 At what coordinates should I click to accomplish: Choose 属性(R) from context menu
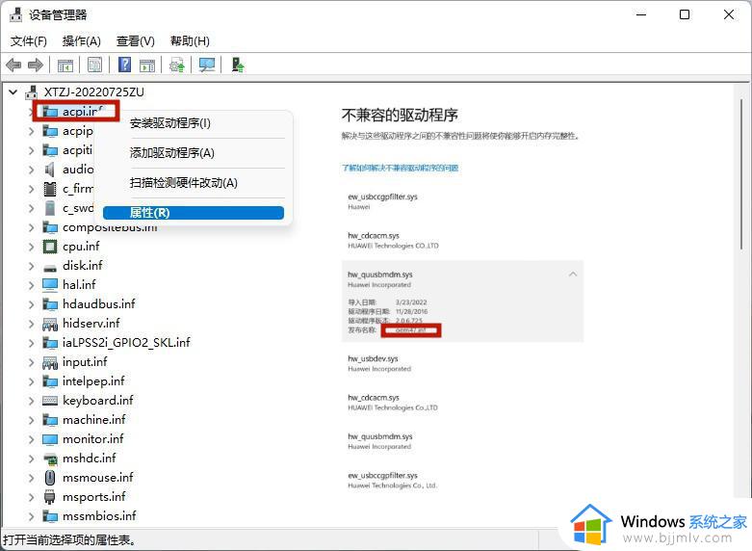coord(194,213)
